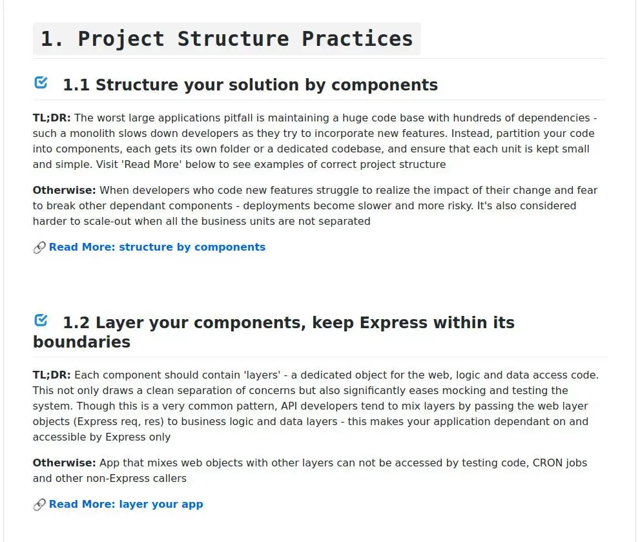Click the bold 'Otherwise:' label under section 1.2
This screenshot has width=640, height=542.
click(x=64, y=463)
